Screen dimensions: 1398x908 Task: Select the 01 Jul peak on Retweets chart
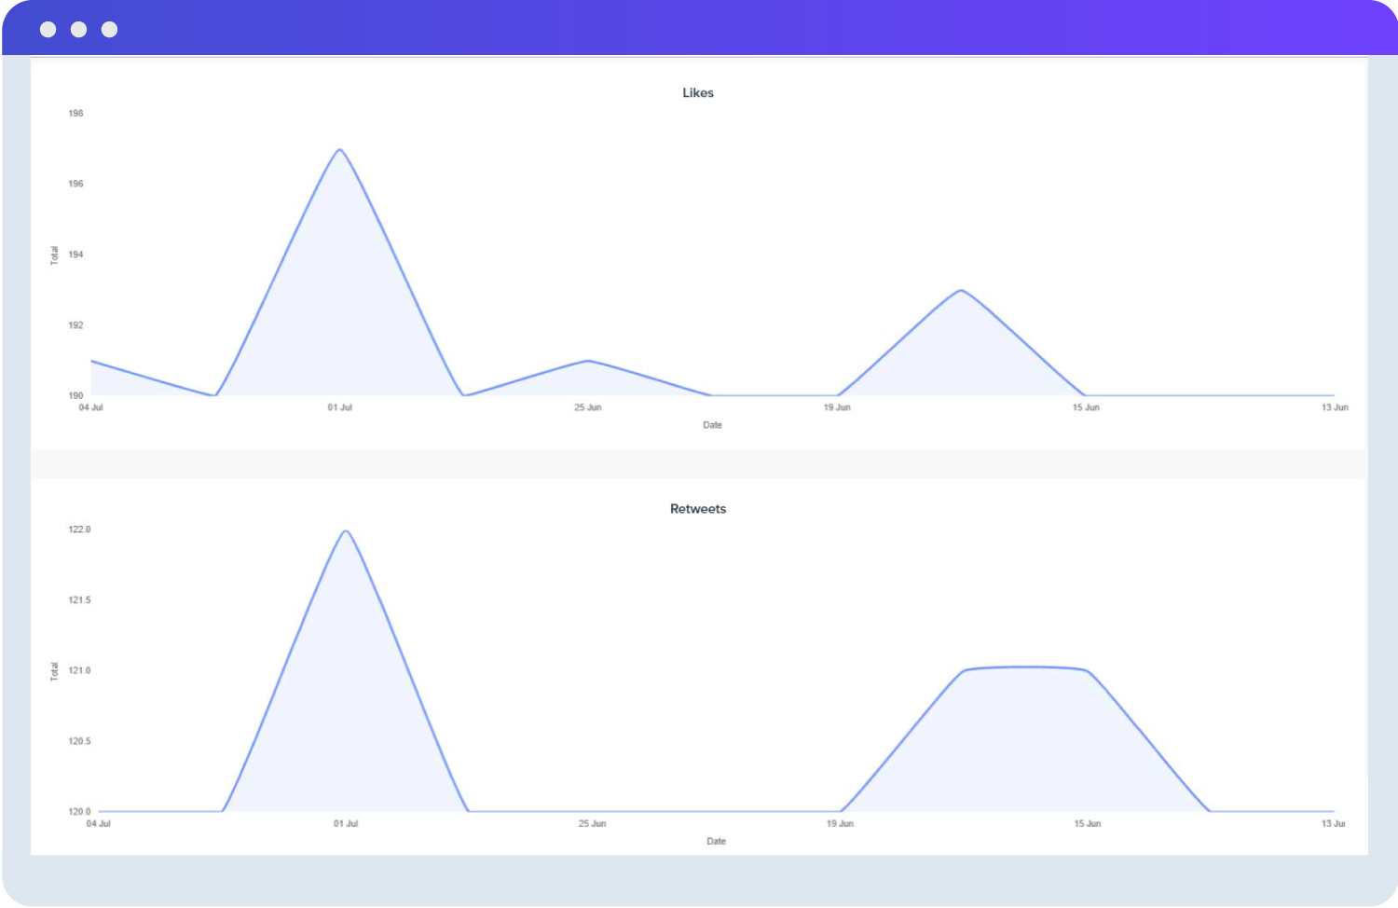(x=346, y=531)
